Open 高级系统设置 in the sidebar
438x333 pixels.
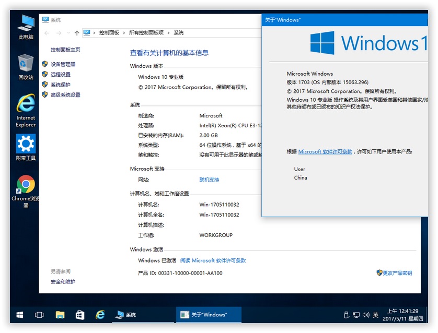[65, 95]
